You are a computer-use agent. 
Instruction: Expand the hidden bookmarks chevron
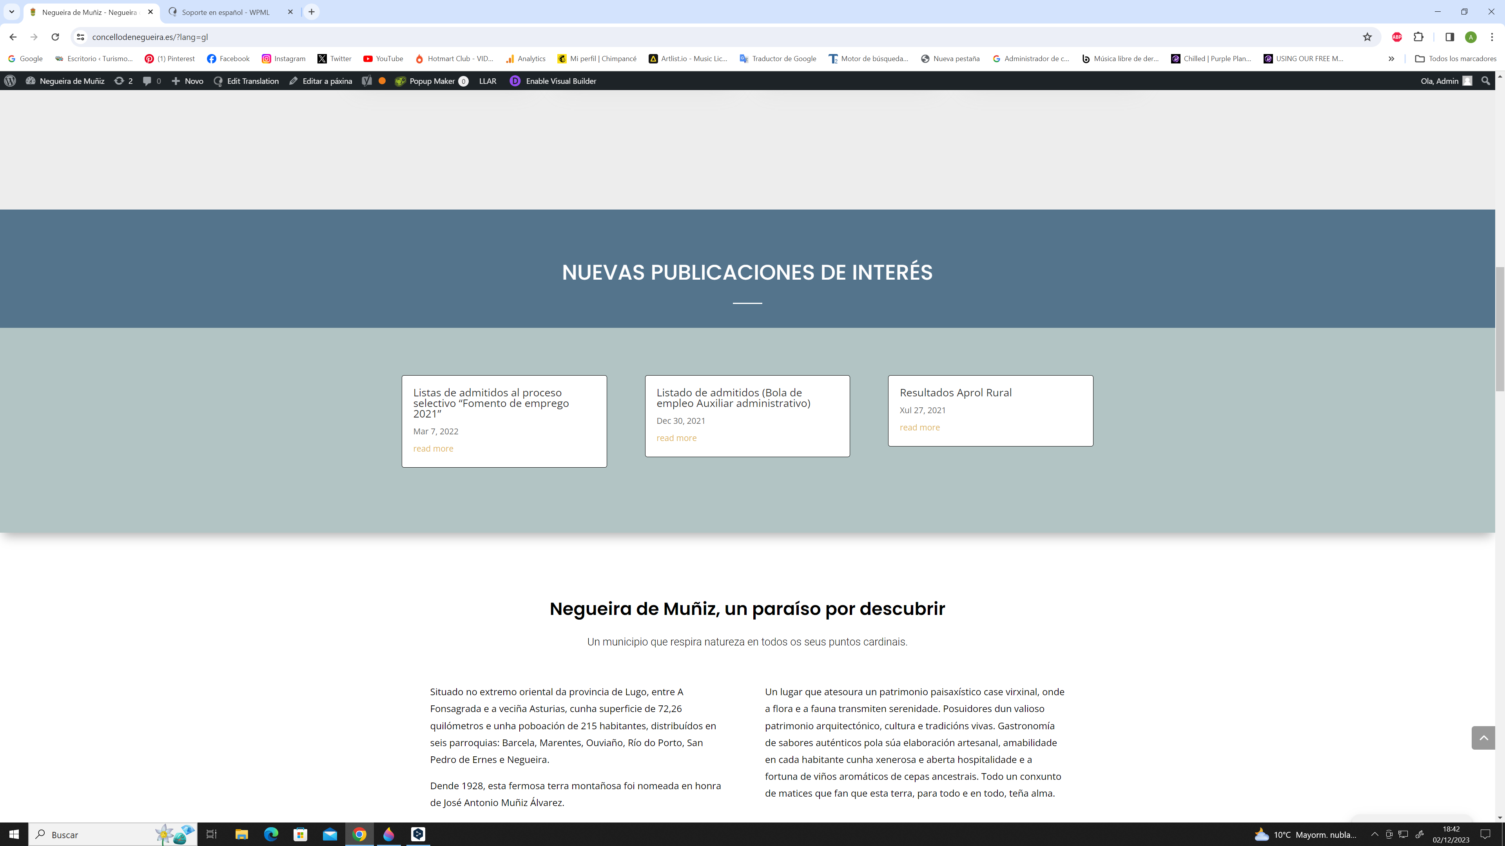coord(1391,58)
